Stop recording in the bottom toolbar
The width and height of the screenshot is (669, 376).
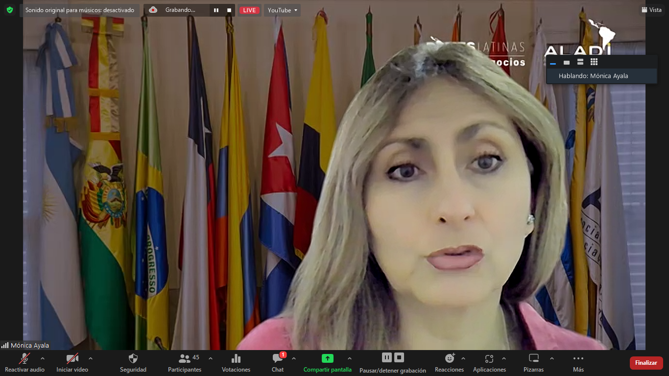click(x=399, y=357)
